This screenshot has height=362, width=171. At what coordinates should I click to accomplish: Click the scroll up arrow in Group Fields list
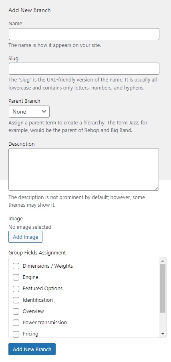click(163, 261)
